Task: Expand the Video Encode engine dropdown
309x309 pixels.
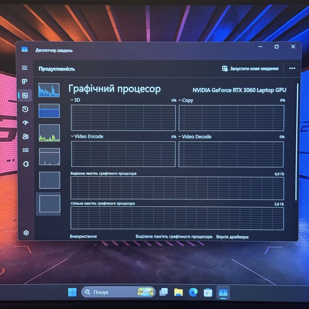Action: [72, 136]
